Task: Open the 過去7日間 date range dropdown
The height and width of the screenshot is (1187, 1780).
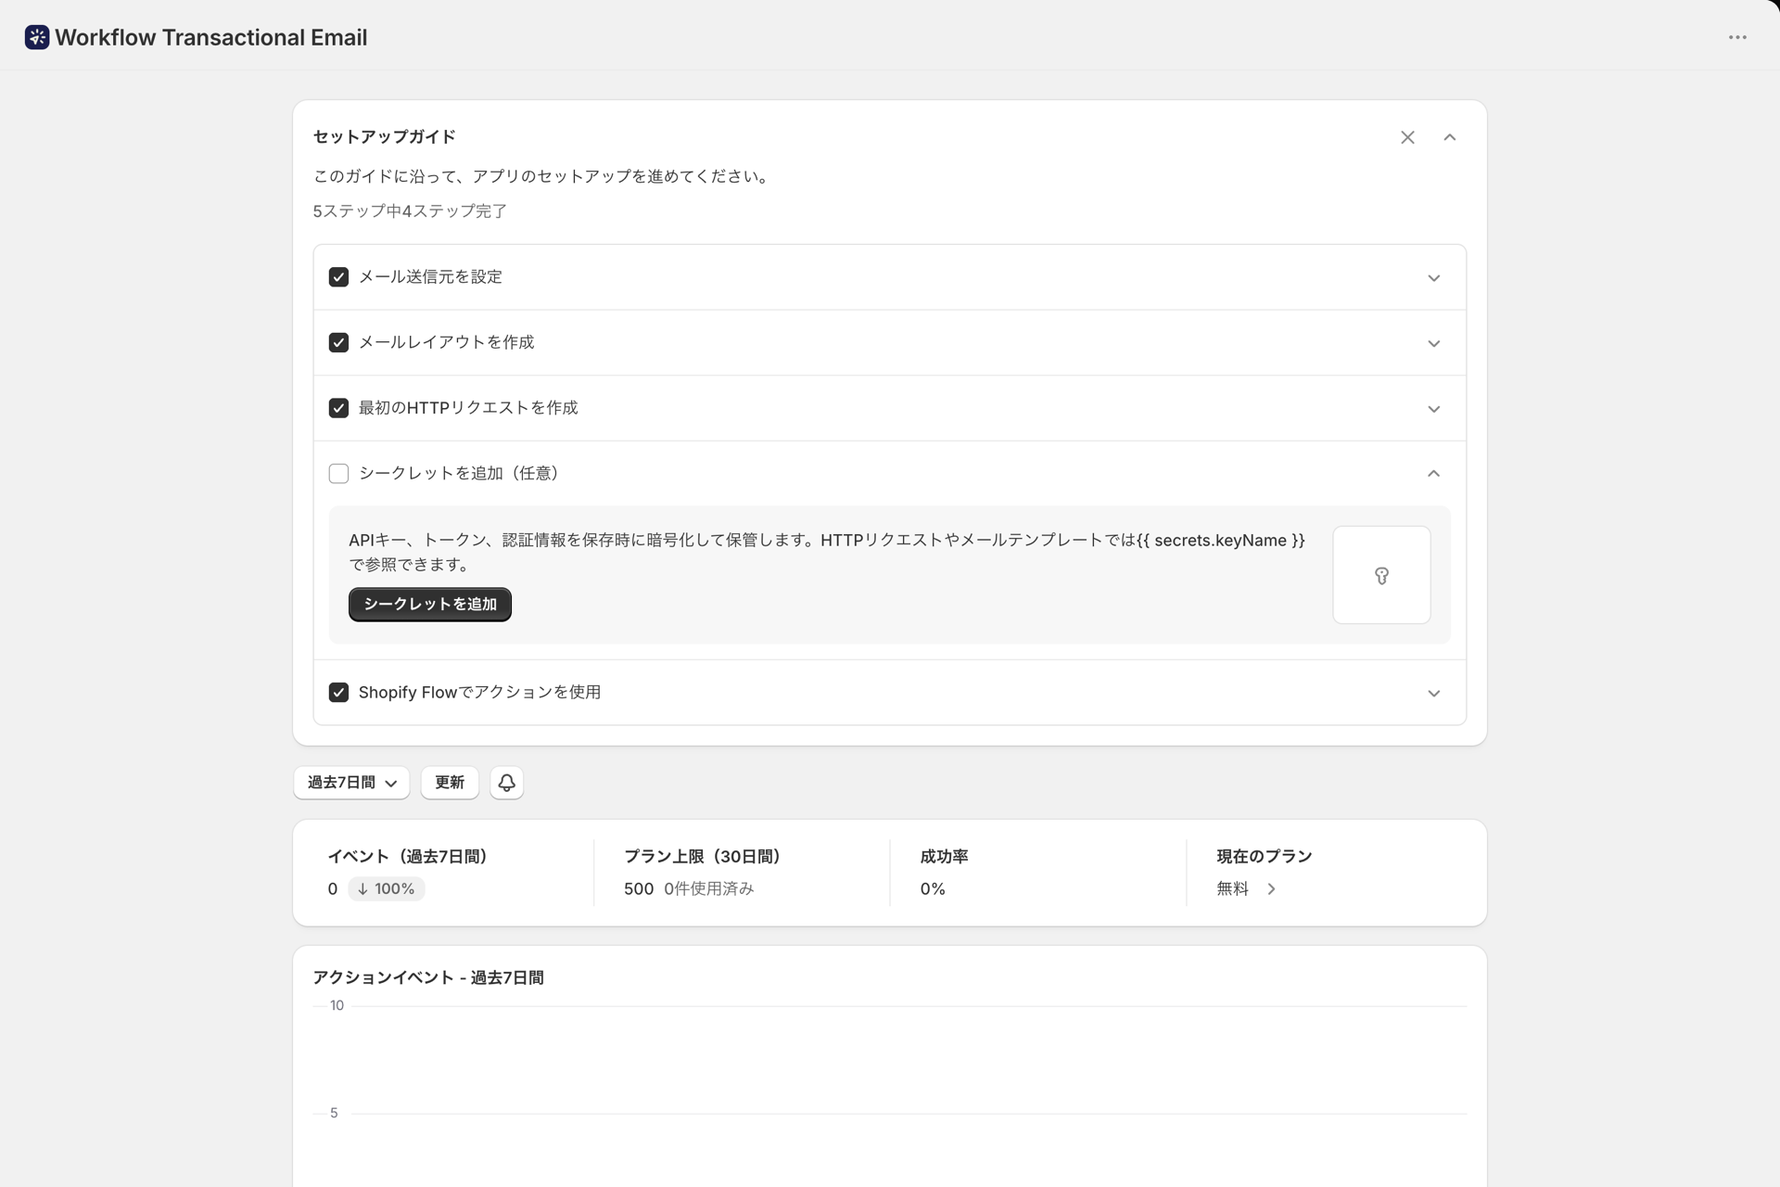Action: pyautogui.click(x=351, y=783)
